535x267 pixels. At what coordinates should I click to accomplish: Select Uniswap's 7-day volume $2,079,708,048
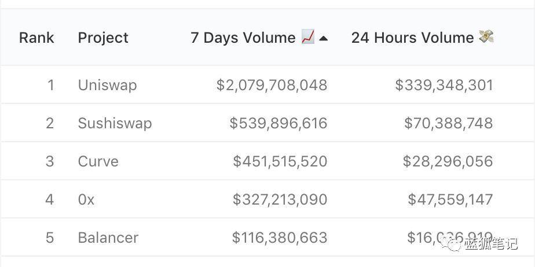272,85
